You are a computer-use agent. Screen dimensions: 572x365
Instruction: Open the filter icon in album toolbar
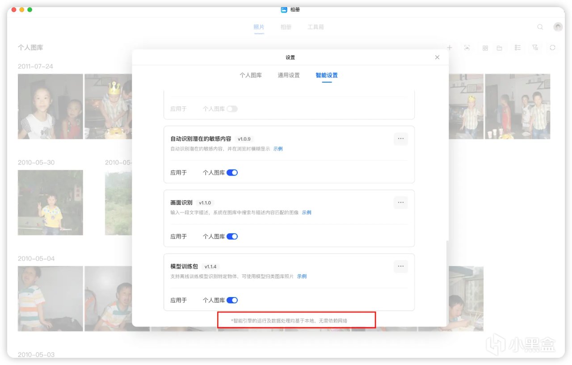click(535, 48)
